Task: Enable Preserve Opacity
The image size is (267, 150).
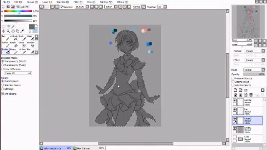Action: 233,78
